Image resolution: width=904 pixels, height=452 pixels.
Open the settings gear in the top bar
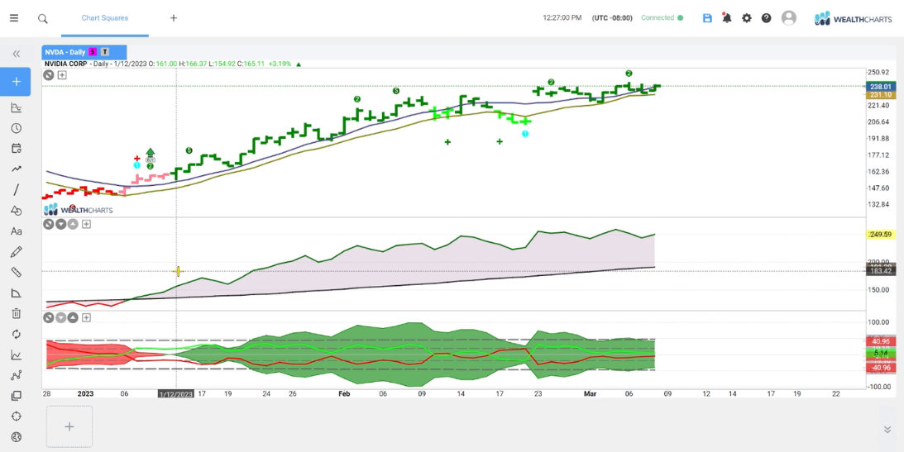click(747, 18)
